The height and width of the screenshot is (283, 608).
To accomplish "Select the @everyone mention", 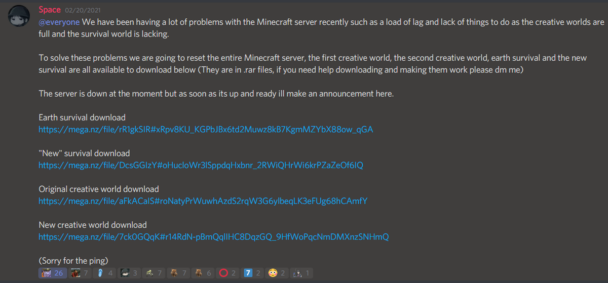I will pos(59,23).
